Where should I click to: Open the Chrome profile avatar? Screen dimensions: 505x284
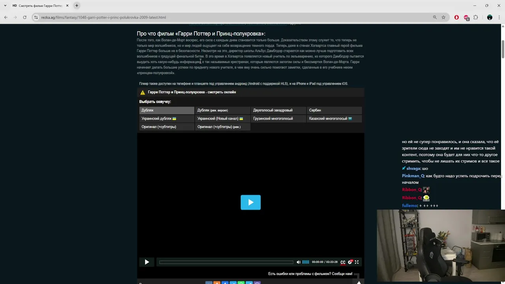click(490, 17)
